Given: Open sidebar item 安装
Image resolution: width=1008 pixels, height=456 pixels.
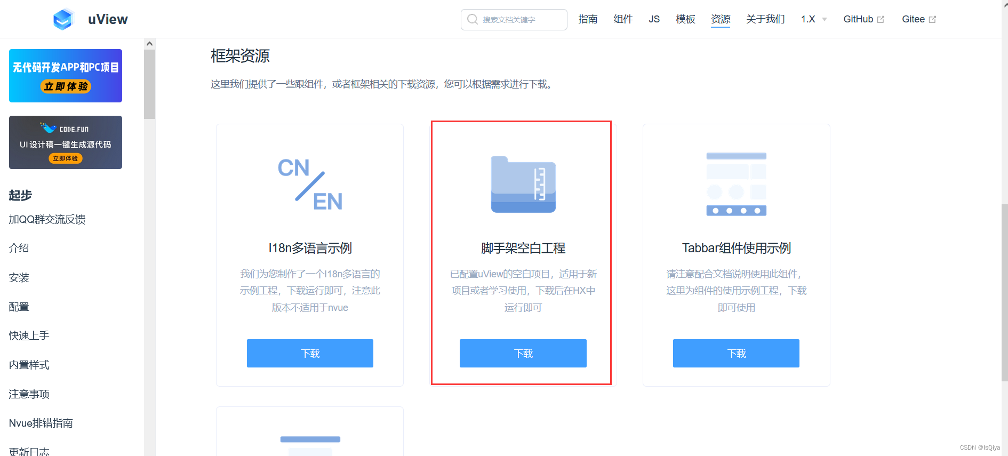Looking at the screenshot, I should point(19,277).
